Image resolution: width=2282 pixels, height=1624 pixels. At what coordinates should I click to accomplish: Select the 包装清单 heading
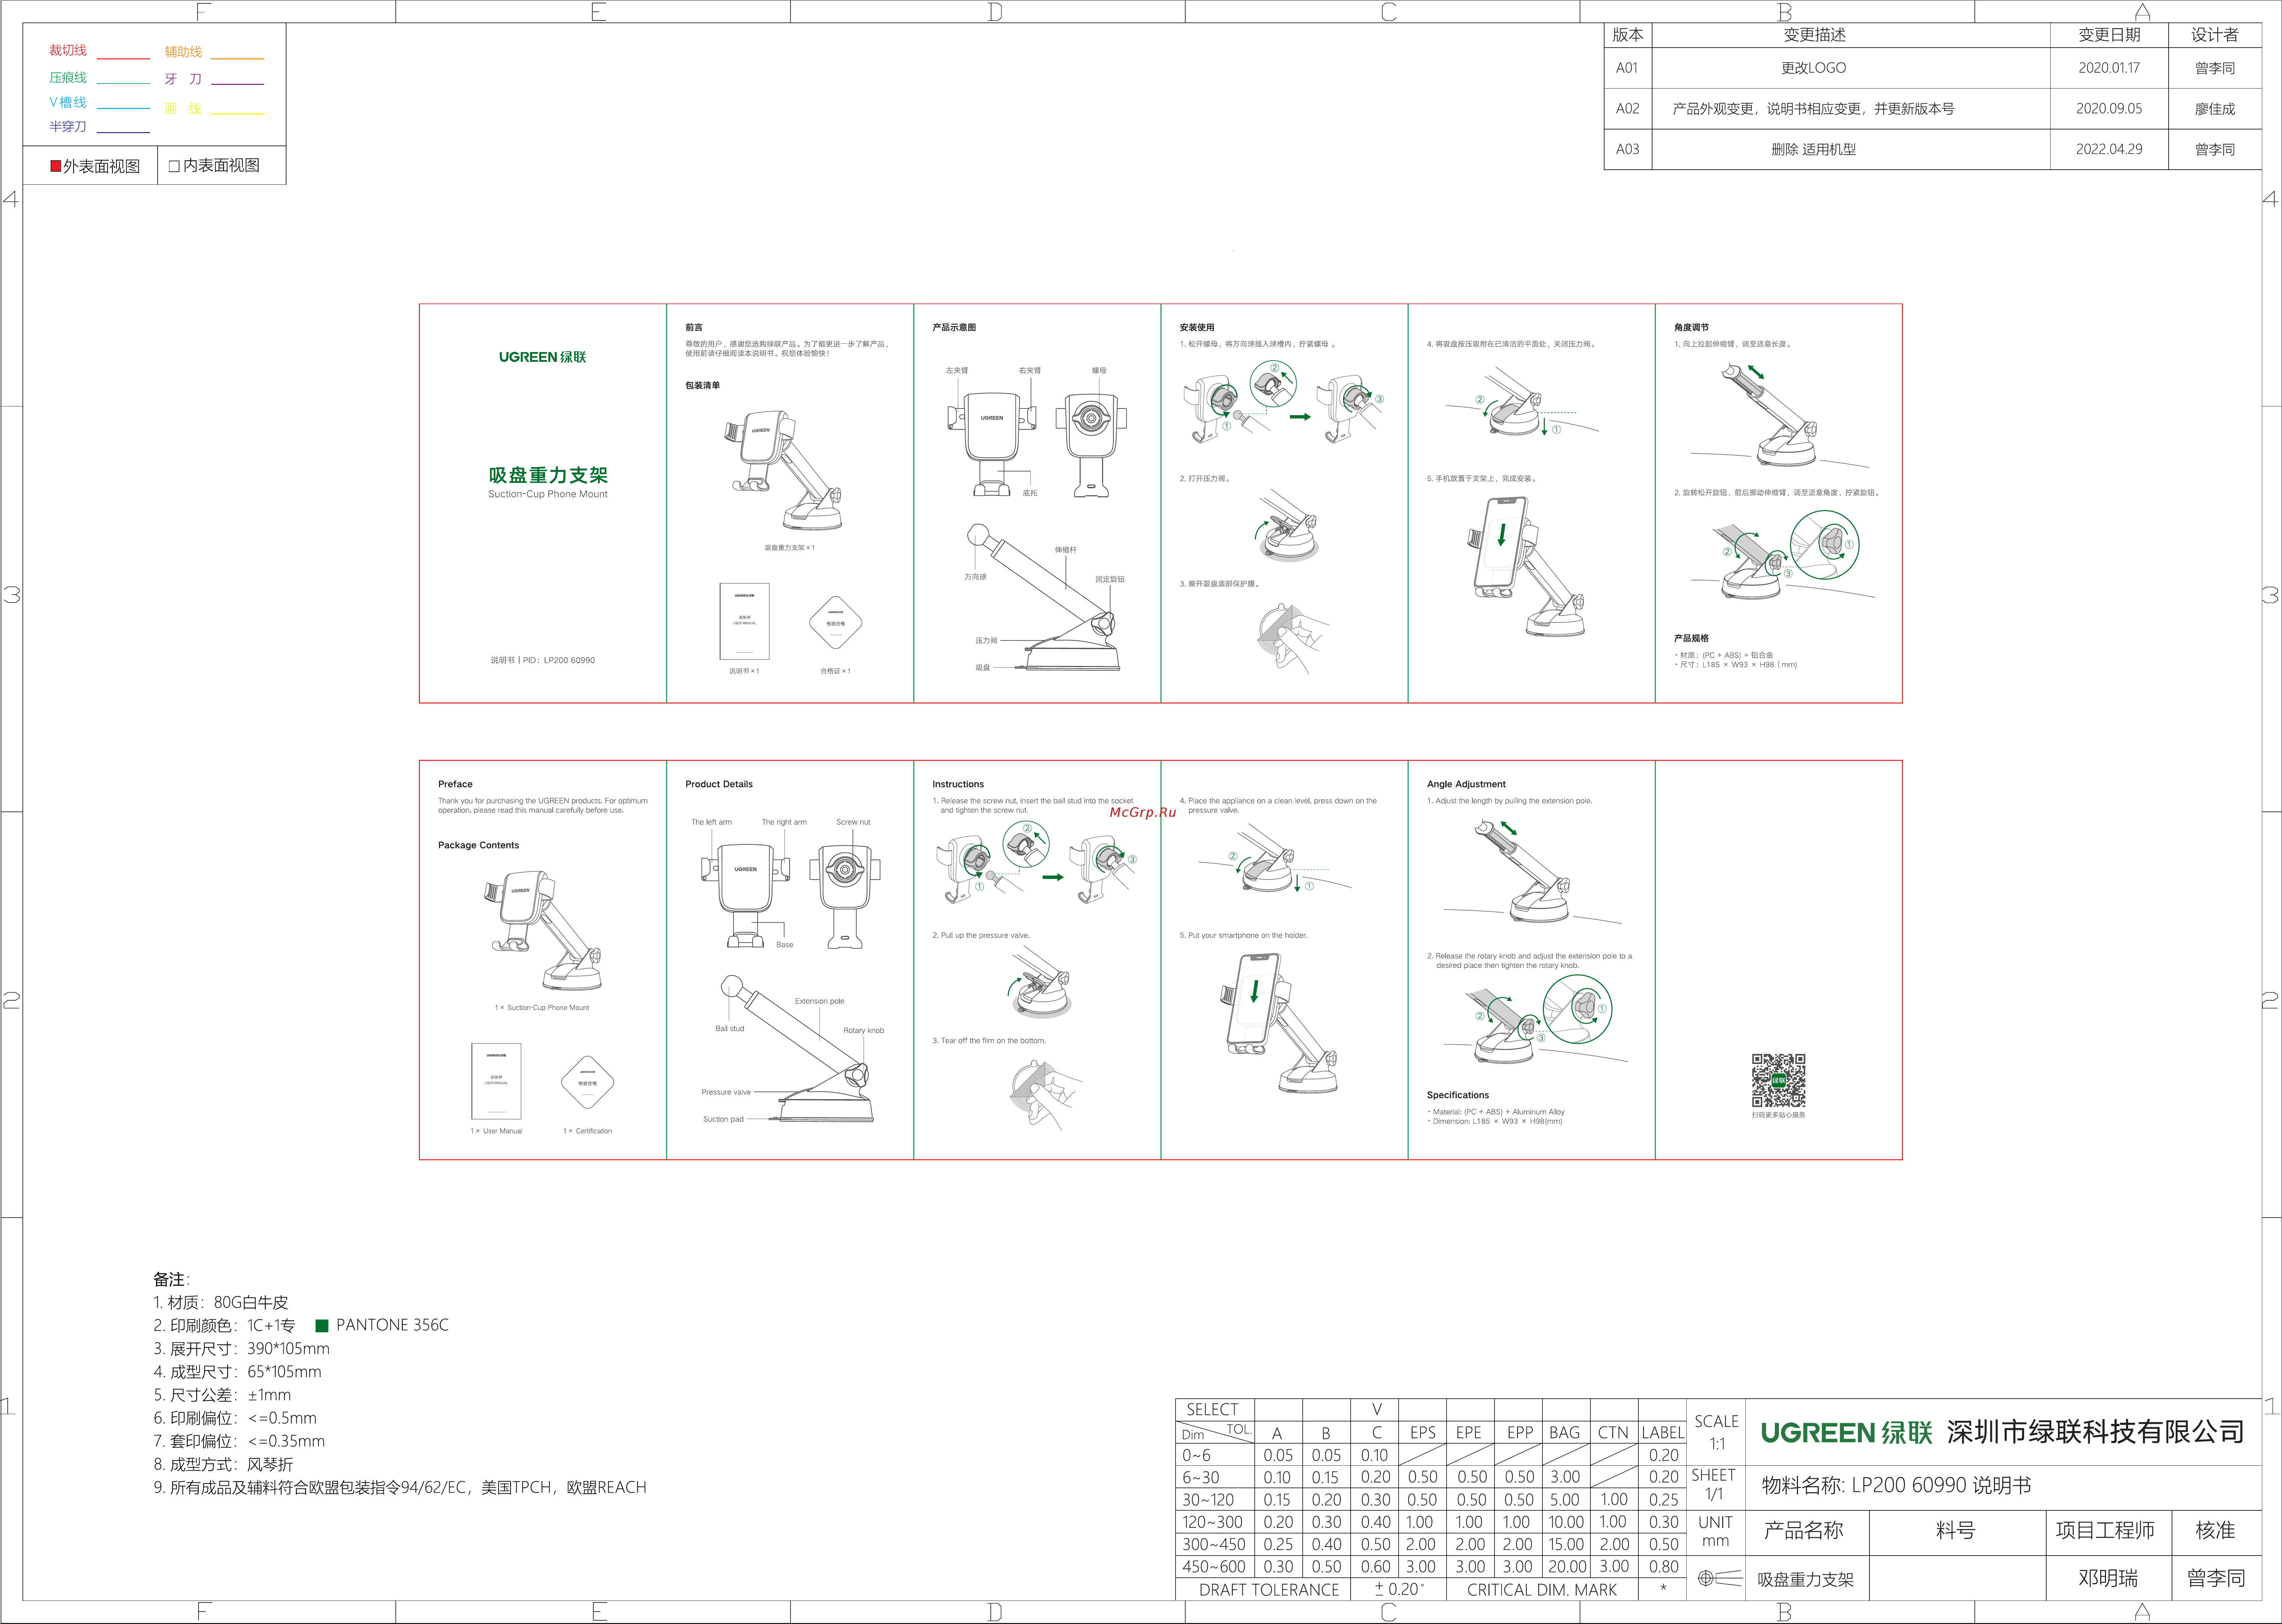(x=702, y=385)
